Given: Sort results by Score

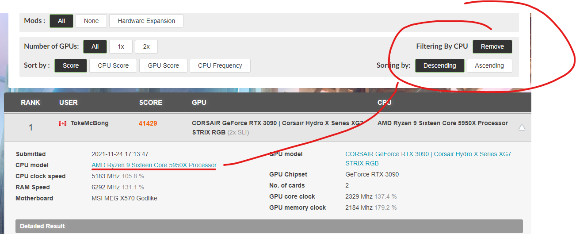Looking at the screenshot, I should pyautogui.click(x=71, y=65).
